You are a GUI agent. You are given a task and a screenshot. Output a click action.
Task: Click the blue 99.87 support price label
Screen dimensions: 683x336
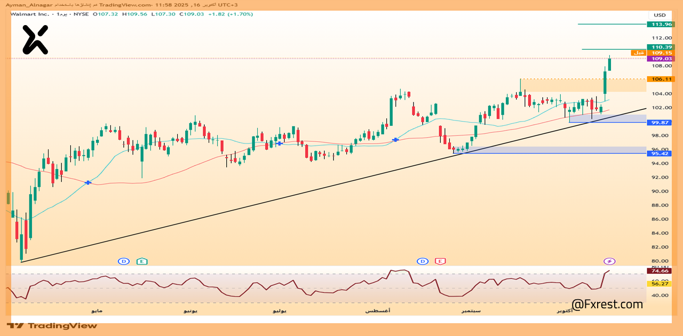tap(661, 123)
